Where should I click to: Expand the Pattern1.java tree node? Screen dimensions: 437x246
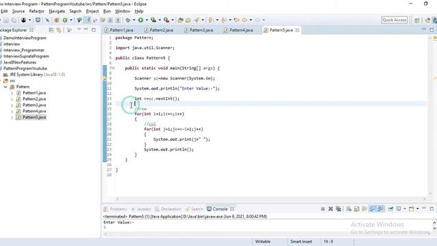(x=12, y=93)
